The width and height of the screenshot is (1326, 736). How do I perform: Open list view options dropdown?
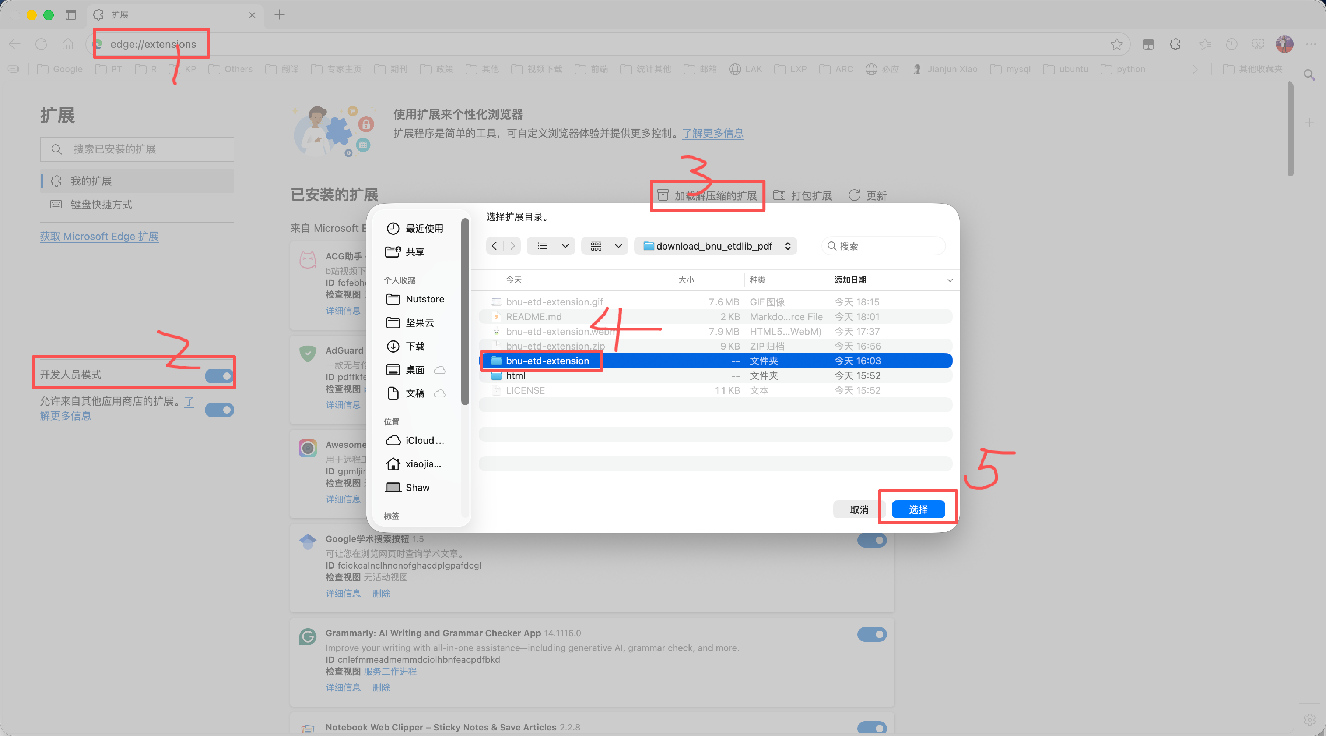click(551, 246)
